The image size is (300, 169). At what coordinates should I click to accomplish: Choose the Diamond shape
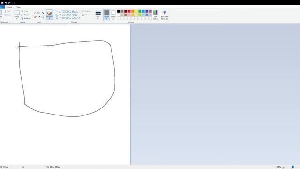pos(60,15)
